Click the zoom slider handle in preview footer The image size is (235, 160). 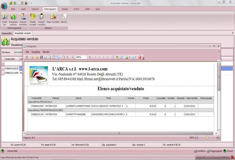[x=207, y=138]
